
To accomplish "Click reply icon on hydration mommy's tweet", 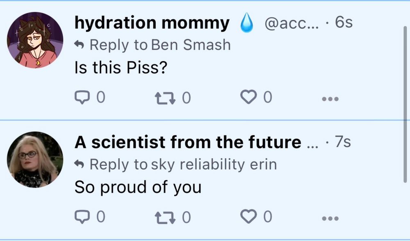I will tap(82, 97).
